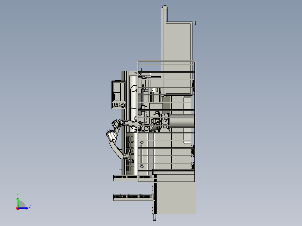Viewport: 302px width, 226px height.
Task: Click the blue Z axis arrow of the triad
Action: pos(23,208)
